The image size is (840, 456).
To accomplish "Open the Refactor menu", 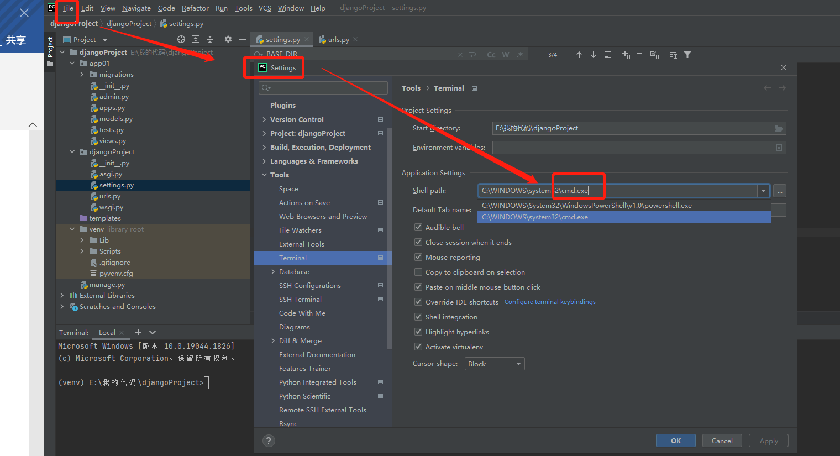I will pyautogui.click(x=195, y=8).
